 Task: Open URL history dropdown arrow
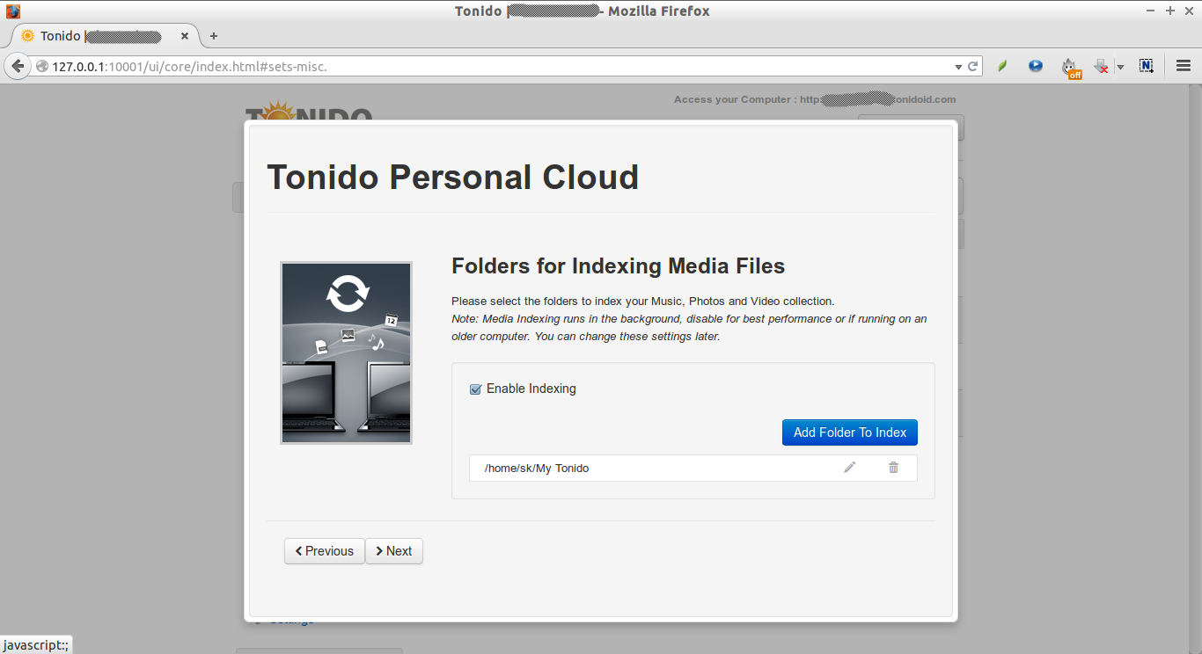pyautogui.click(x=958, y=67)
